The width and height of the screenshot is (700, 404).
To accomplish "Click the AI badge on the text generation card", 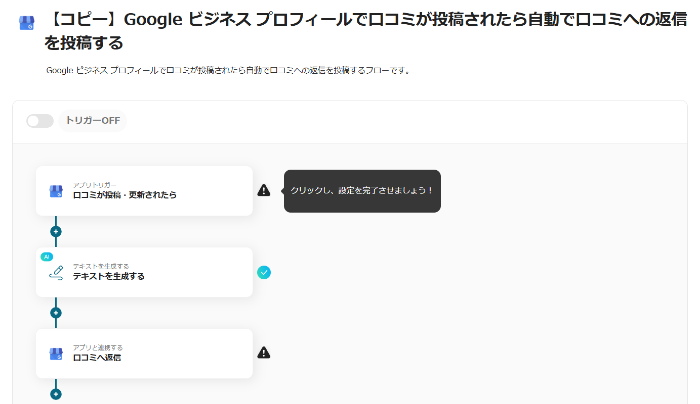I will (47, 257).
